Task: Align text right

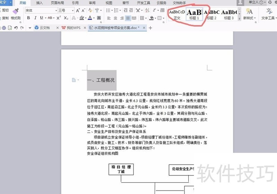Action: 122,18
